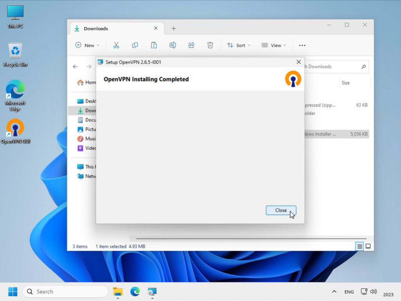Viewport: 401px width, 301px height.
Task: Expand the Sort dropdown in File Explorer
Action: point(238,45)
